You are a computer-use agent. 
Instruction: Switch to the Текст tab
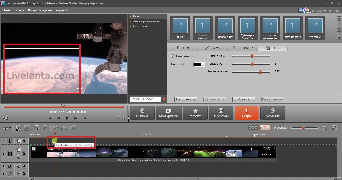click(183, 48)
